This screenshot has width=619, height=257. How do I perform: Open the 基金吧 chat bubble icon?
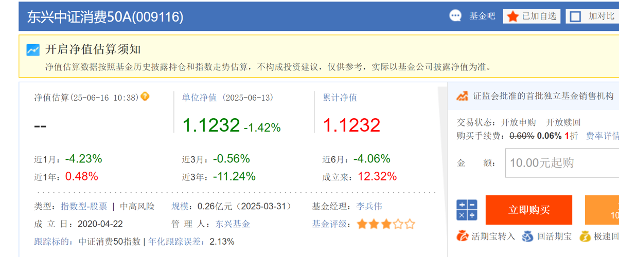(x=455, y=16)
